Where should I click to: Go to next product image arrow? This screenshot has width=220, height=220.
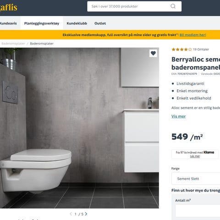[86, 214]
